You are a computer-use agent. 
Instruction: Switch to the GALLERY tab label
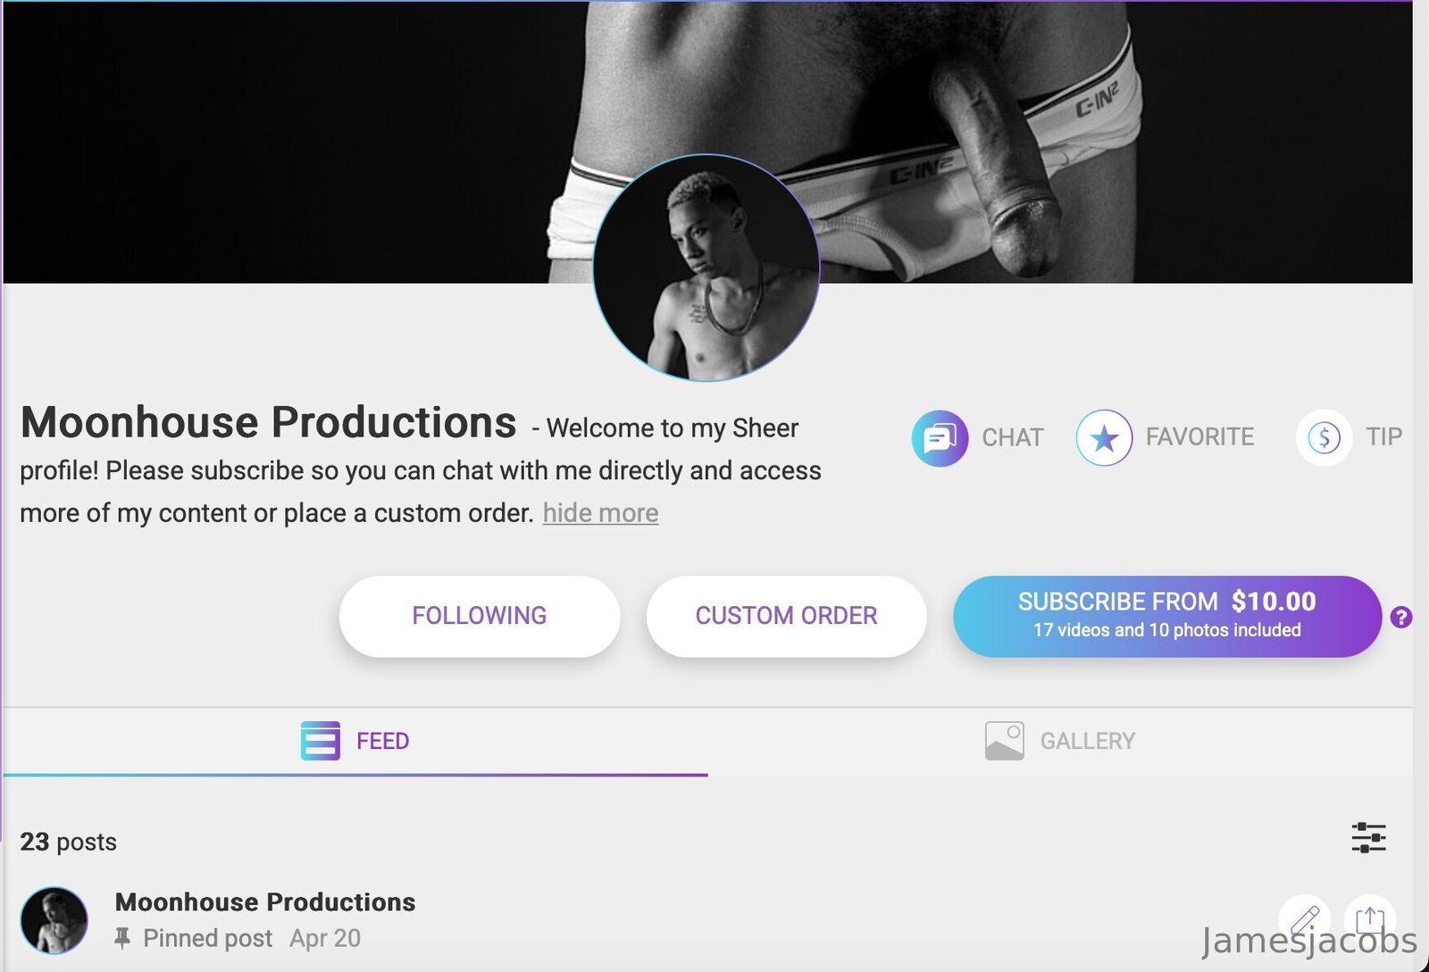point(1088,741)
